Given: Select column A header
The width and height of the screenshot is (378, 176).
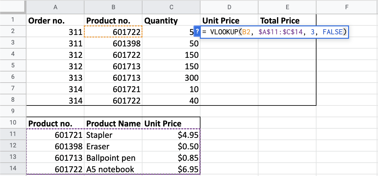Looking at the screenshot, I should pos(55,7).
